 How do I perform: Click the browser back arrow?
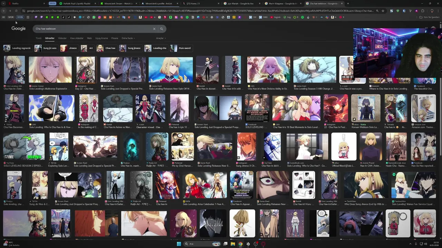tap(4, 11)
